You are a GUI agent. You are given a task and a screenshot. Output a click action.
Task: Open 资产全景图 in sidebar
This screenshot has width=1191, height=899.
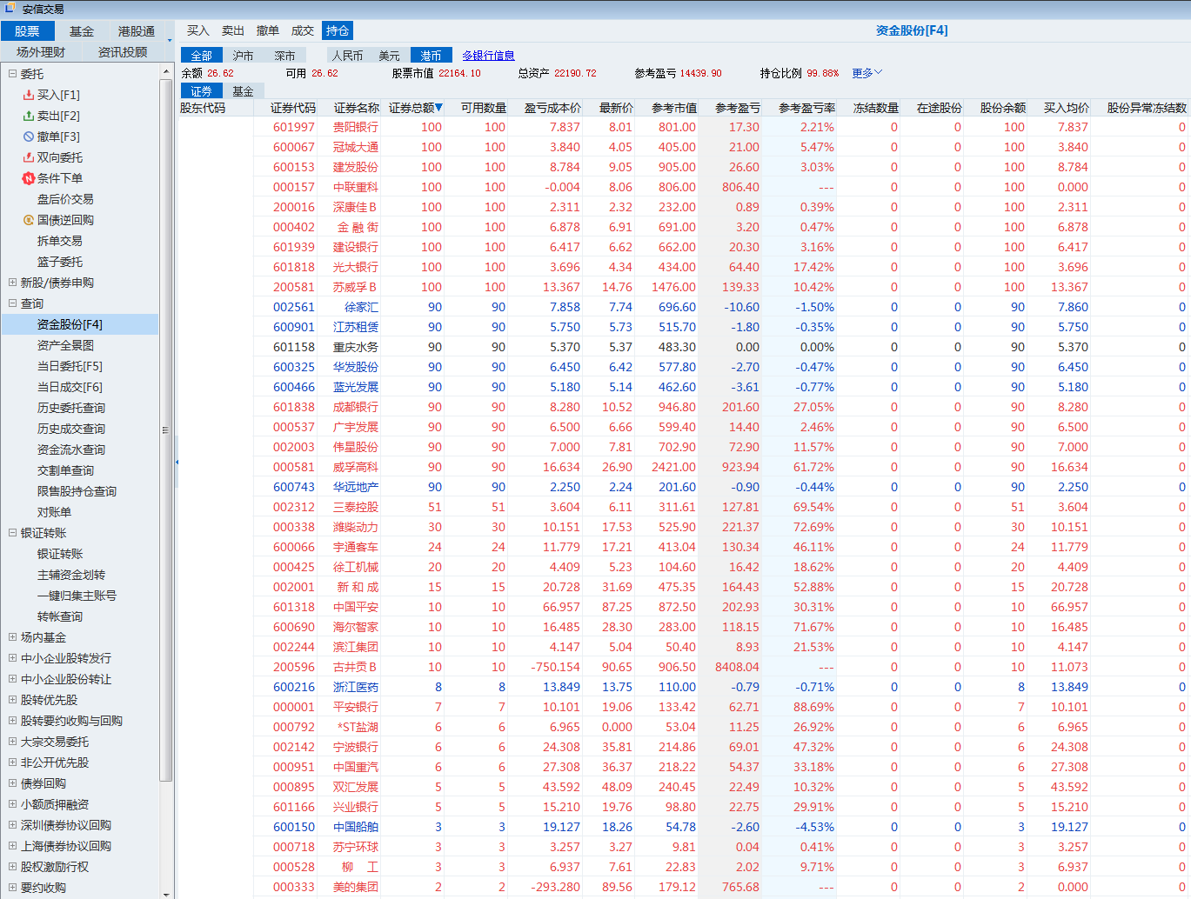point(65,345)
